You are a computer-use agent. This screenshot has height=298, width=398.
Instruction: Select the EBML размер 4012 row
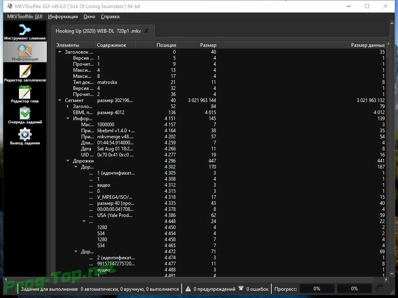coord(220,113)
